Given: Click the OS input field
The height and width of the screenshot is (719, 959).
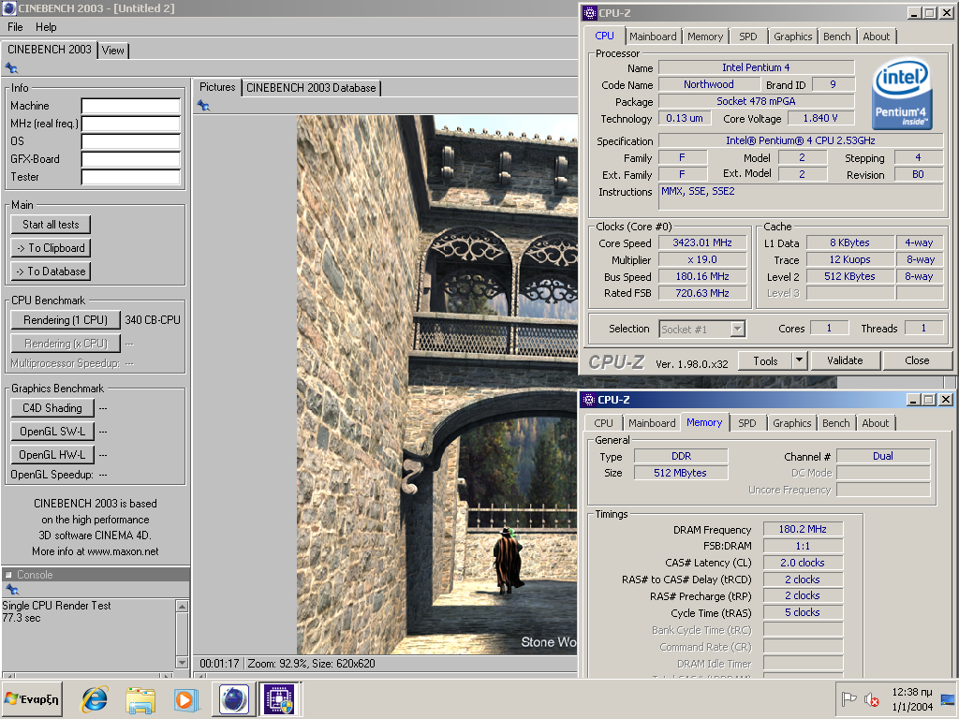Looking at the screenshot, I should [131, 141].
